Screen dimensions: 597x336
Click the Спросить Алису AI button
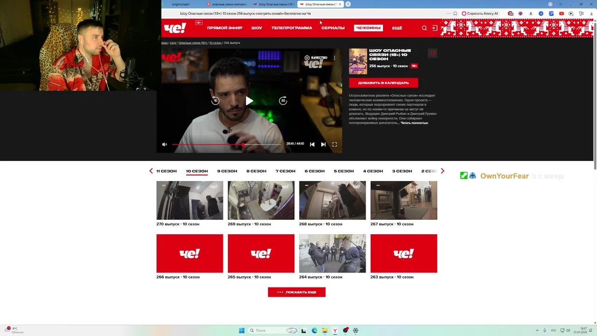(480, 14)
